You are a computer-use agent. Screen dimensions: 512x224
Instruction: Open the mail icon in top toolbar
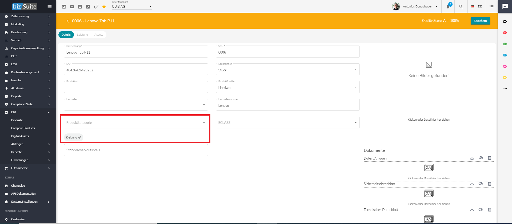pos(72,7)
